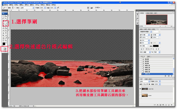
Task: Select the Zoom magnifier tool
Action: (x=6, y=41)
